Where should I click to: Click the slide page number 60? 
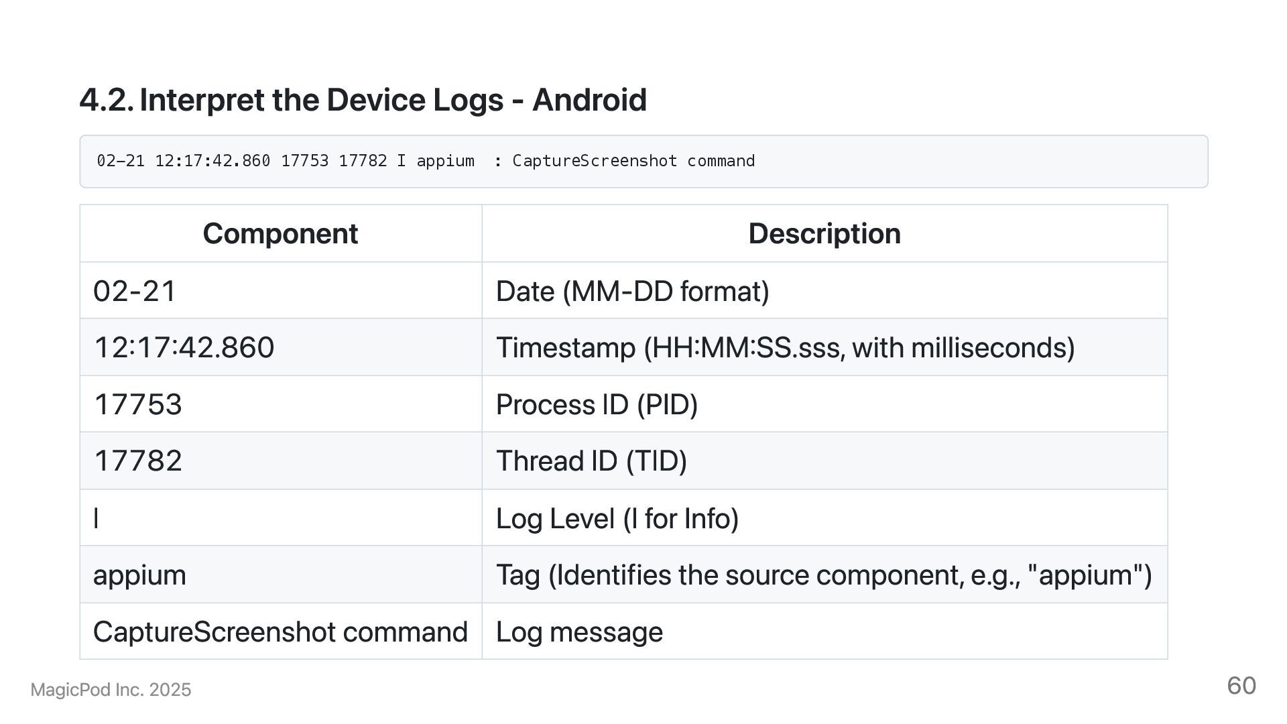pos(1241,686)
